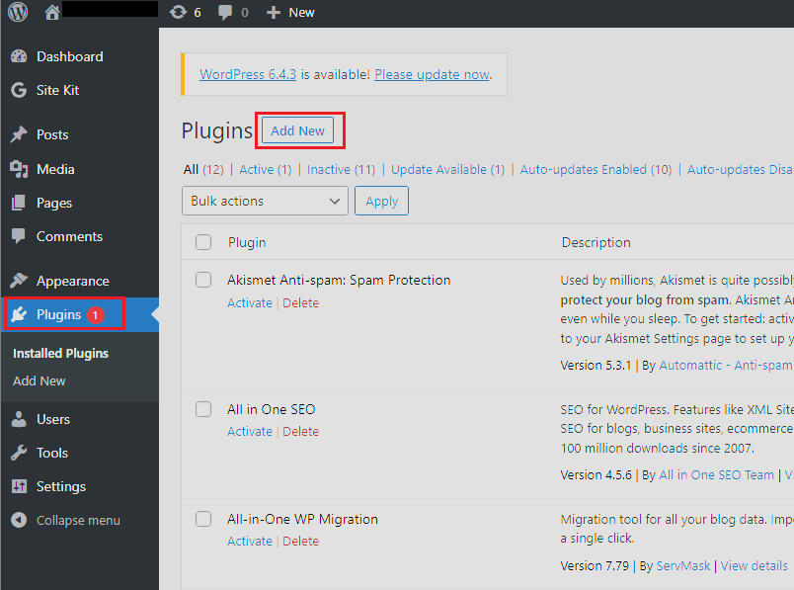Click Collapse menu text
The image size is (794, 590).
coord(78,521)
